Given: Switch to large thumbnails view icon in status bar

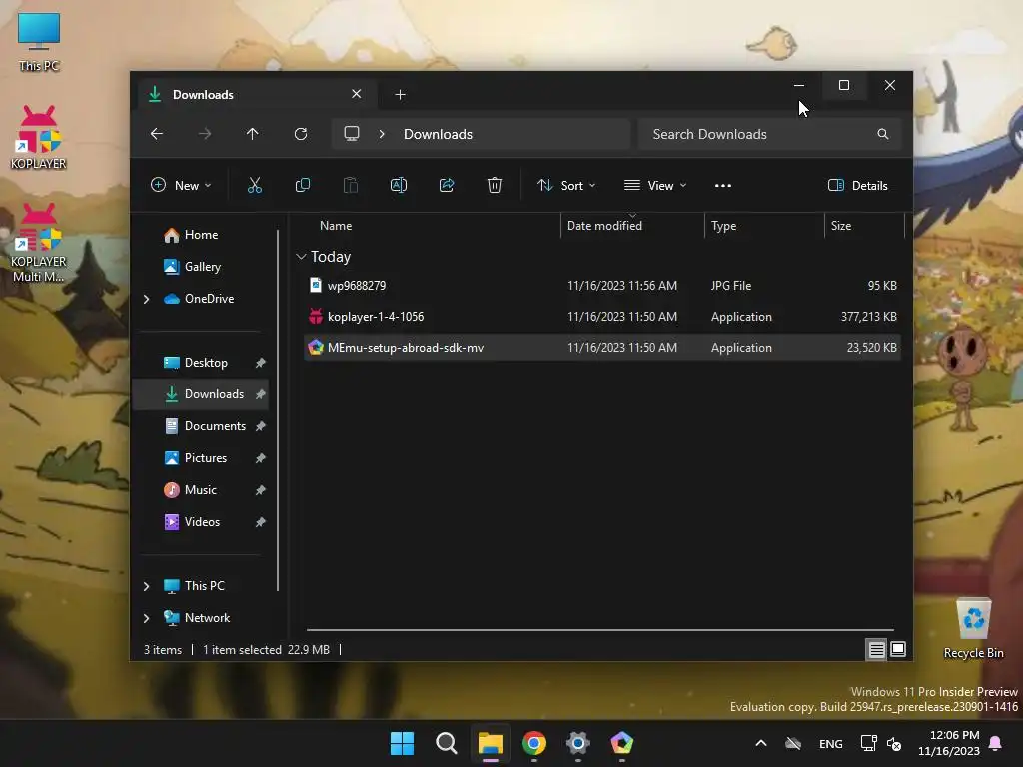Looking at the screenshot, I should pos(898,649).
